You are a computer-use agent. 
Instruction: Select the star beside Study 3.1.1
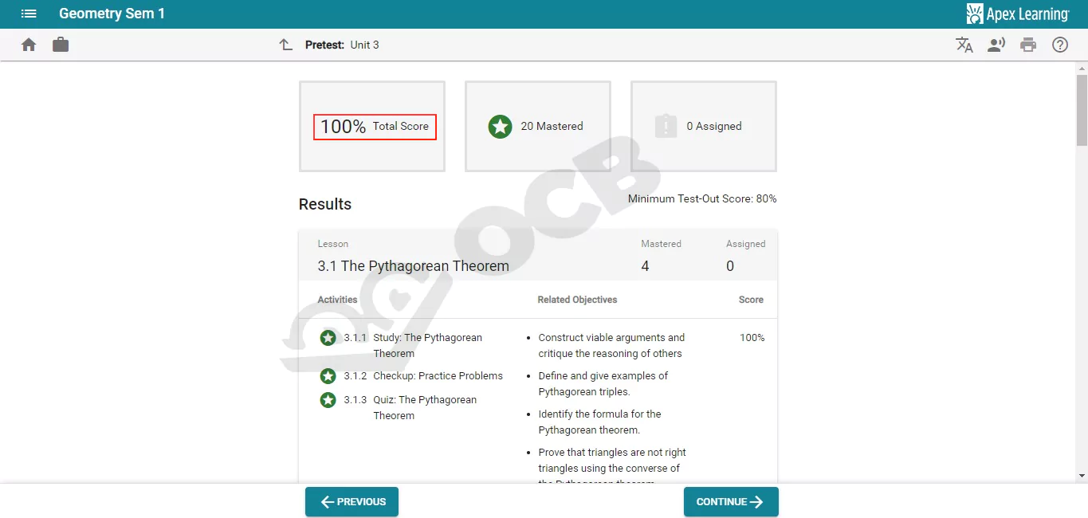pyautogui.click(x=328, y=338)
